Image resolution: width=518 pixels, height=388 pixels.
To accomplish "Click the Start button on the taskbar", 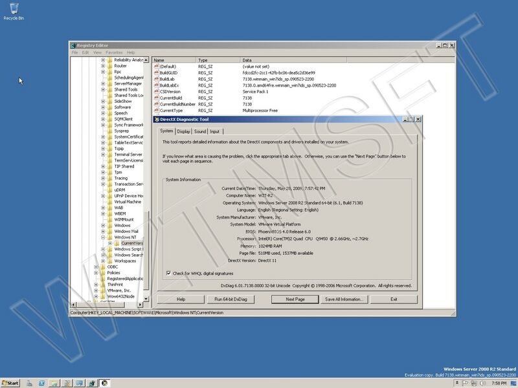I will (10, 383).
